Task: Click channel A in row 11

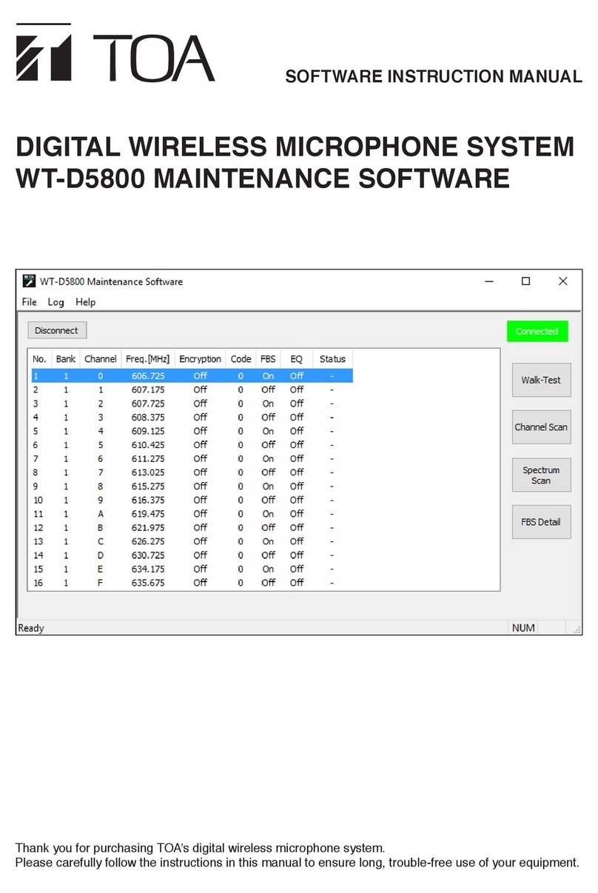Action: point(101,514)
